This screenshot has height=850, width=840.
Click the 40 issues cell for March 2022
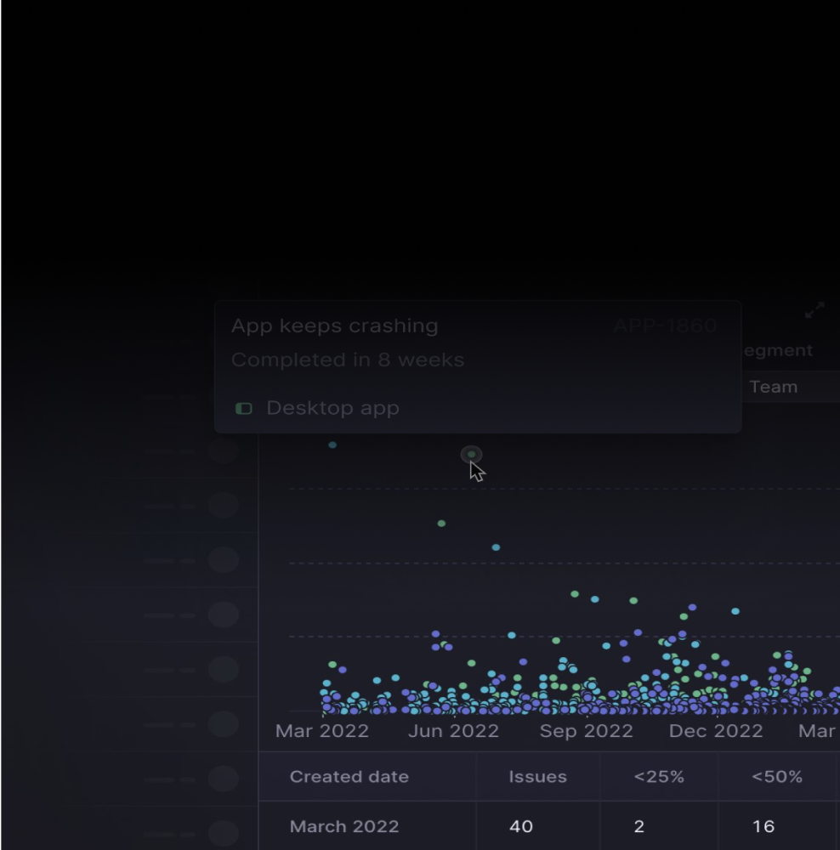(x=520, y=826)
